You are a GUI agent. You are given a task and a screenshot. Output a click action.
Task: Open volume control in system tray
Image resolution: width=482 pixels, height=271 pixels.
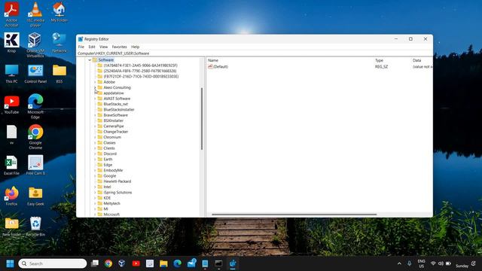pos(441,263)
